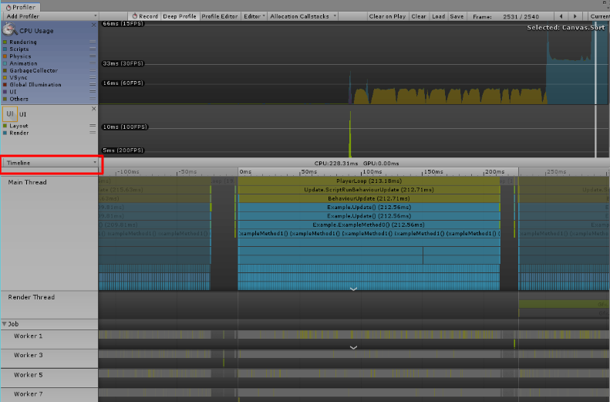The height and width of the screenshot is (402, 610).
Task: Select Example.ExampleMethod0() (212.56ms) sample
Action: (369, 225)
